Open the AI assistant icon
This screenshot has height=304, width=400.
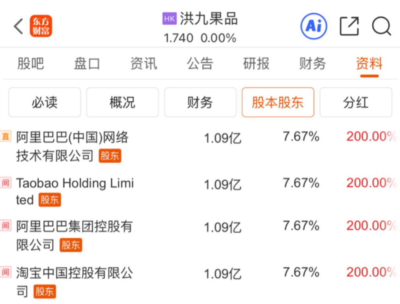(x=313, y=26)
